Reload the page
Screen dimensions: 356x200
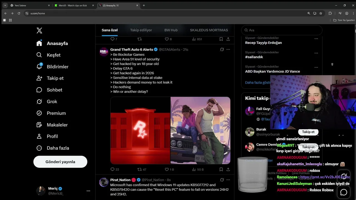point(19,13)
